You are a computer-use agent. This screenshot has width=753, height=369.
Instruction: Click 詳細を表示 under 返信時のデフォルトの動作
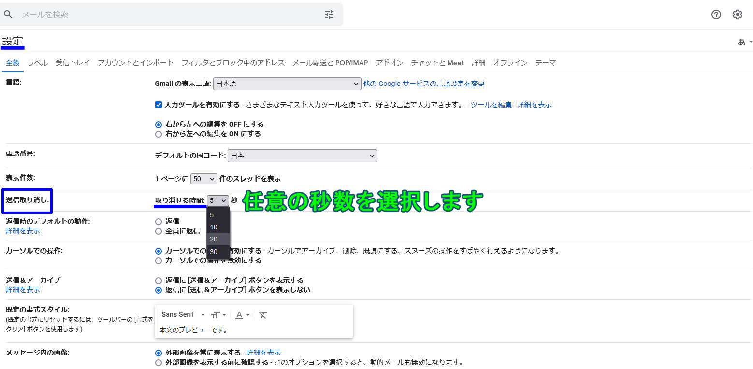coord(23,231)
